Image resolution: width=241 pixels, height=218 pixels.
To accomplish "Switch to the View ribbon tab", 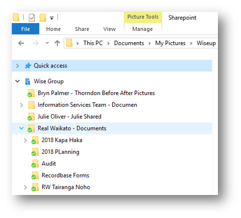I will click(x=109, y=29).
